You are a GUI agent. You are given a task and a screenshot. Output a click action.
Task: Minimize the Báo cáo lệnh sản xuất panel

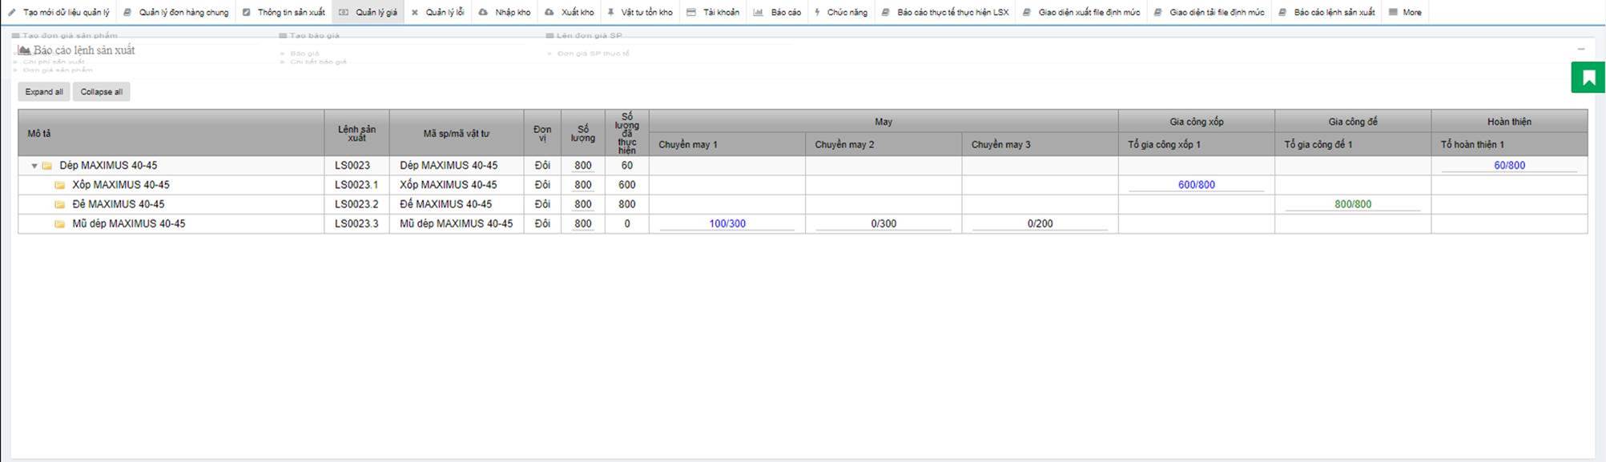pos(1581,50)
